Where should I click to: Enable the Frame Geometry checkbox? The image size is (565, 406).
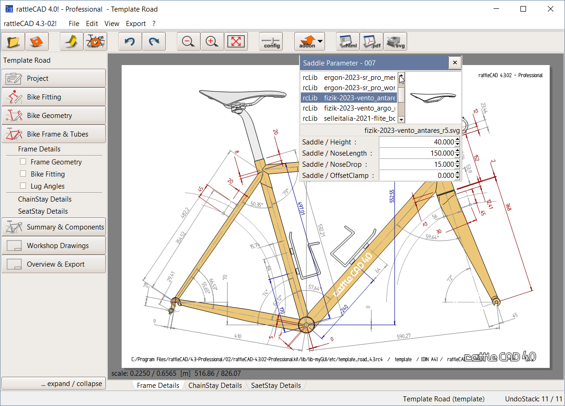click(23, 162)
